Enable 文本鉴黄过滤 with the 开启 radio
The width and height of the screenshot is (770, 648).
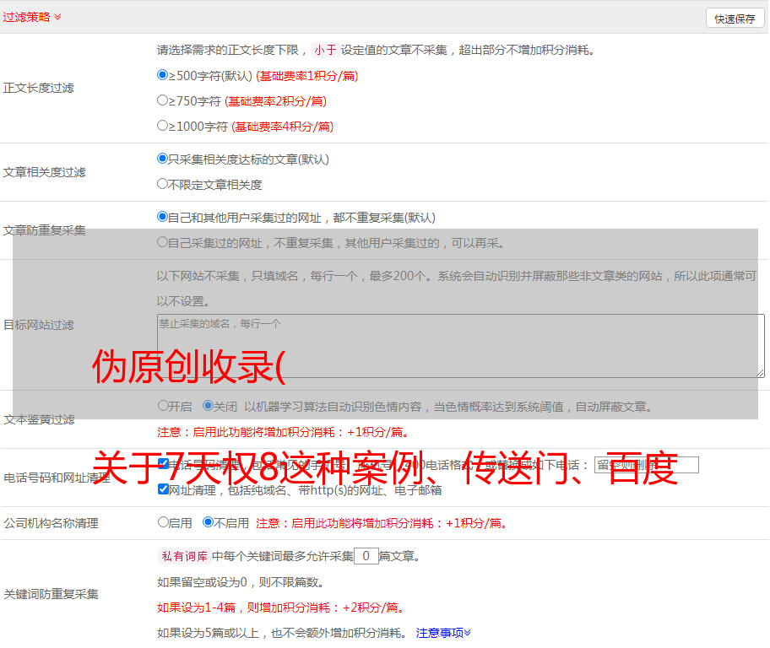click(163, 406)
